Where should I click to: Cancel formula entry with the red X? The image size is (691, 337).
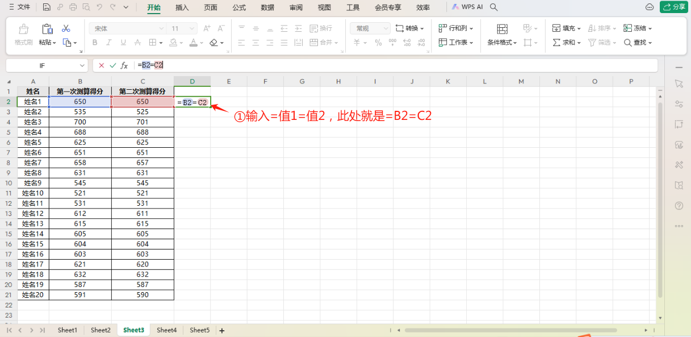pyautogui.click(x=101, y=65)
